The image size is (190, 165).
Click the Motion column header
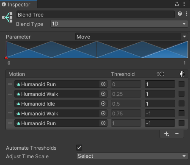pos(17,74)
